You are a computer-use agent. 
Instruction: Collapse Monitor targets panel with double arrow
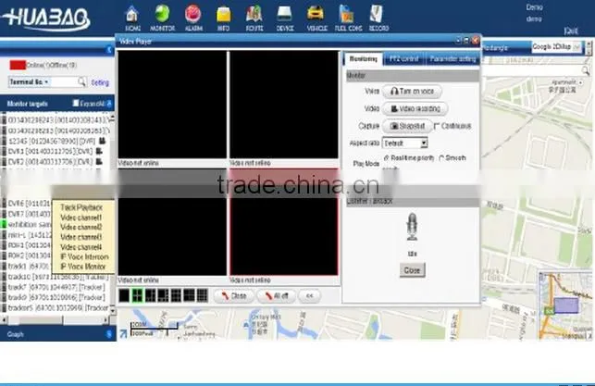tap(109, 104)
